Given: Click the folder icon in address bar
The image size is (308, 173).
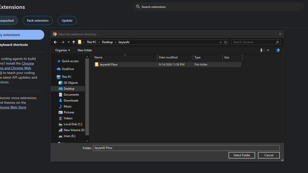Looking at the screenshot, I should (80, 42).
